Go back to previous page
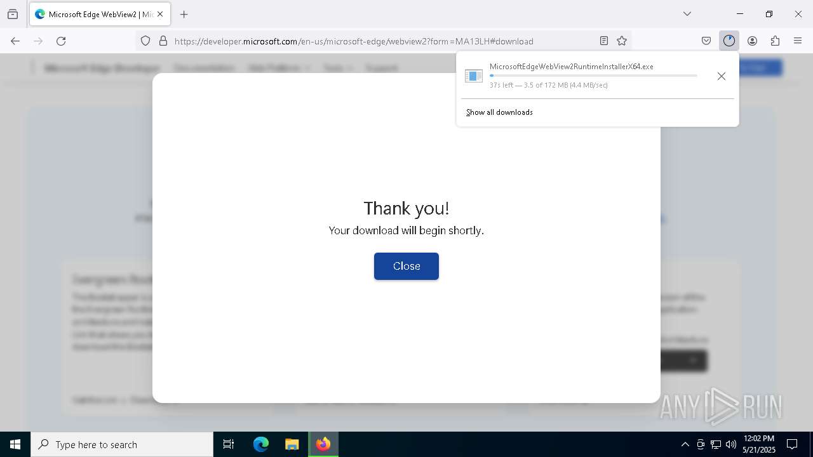 point(15,41)
